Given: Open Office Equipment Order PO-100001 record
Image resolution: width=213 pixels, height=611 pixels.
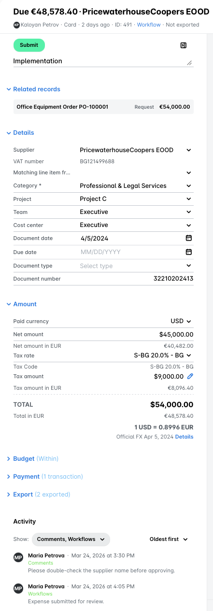Looking at the screenshot, I should click(103, 107).
